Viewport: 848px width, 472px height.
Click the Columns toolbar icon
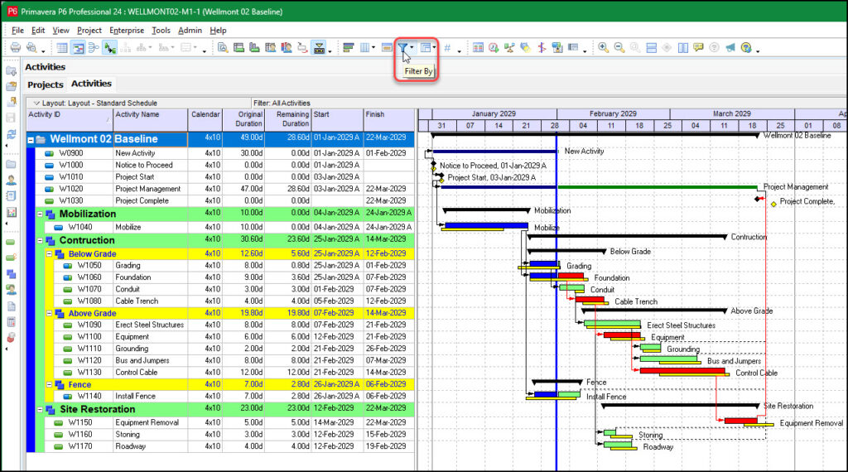coord(365,48)
